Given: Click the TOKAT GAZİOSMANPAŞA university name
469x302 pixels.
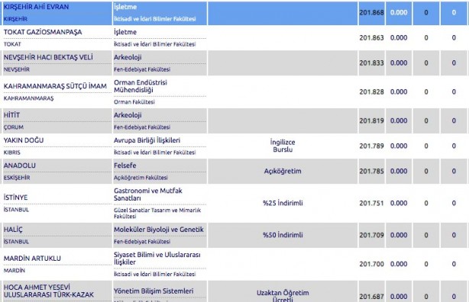Looking at the screenshot, I should click(x=43, y=32).
